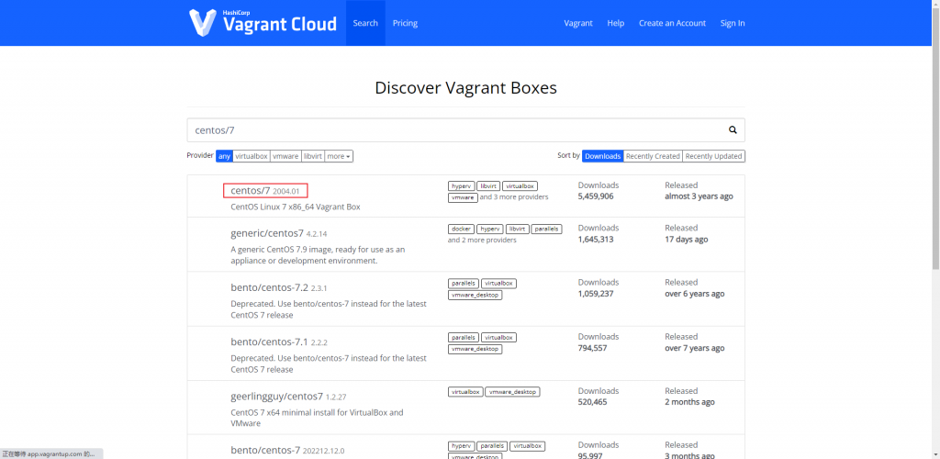Click download count 5,459,906
Viewport: 940px width, 459px height.
coord(596,196)
